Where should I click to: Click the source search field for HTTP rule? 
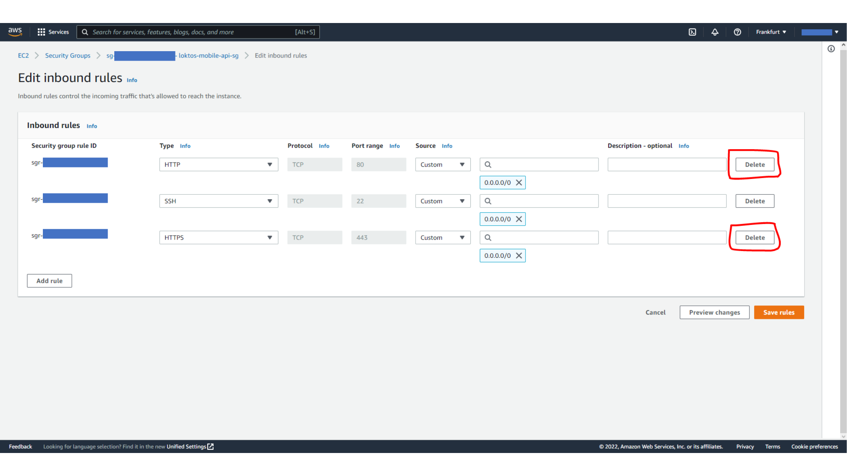[539, 165]
